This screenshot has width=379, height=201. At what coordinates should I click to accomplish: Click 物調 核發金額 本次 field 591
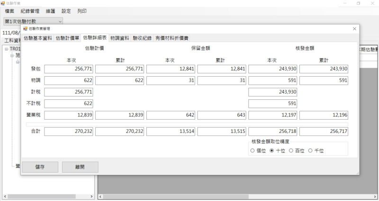(273, 80)
